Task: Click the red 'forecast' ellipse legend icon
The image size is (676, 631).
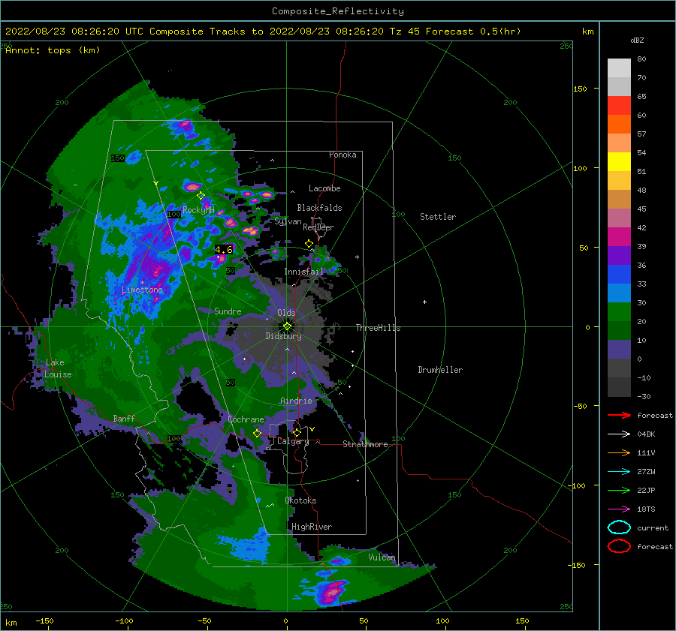Action: [619, 546]
